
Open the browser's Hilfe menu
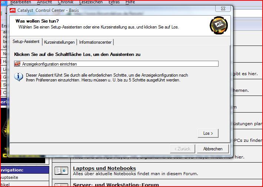pos(130,2)
